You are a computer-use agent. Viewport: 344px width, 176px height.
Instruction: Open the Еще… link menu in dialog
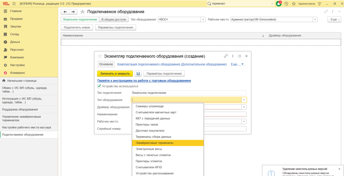click(238, 64)
